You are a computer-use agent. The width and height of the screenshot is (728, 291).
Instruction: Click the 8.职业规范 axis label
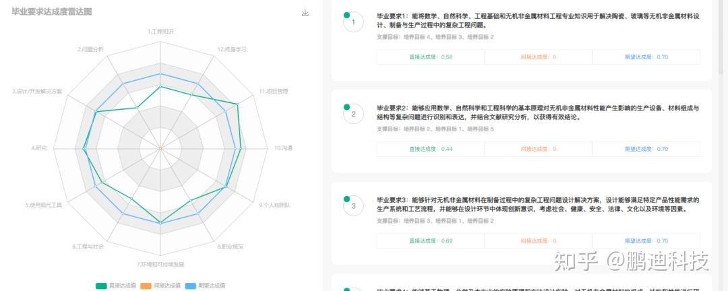[x=231, y=247]
